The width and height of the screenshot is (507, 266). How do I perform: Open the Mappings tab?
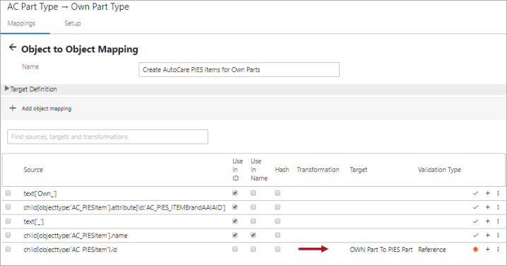point(21,23)
